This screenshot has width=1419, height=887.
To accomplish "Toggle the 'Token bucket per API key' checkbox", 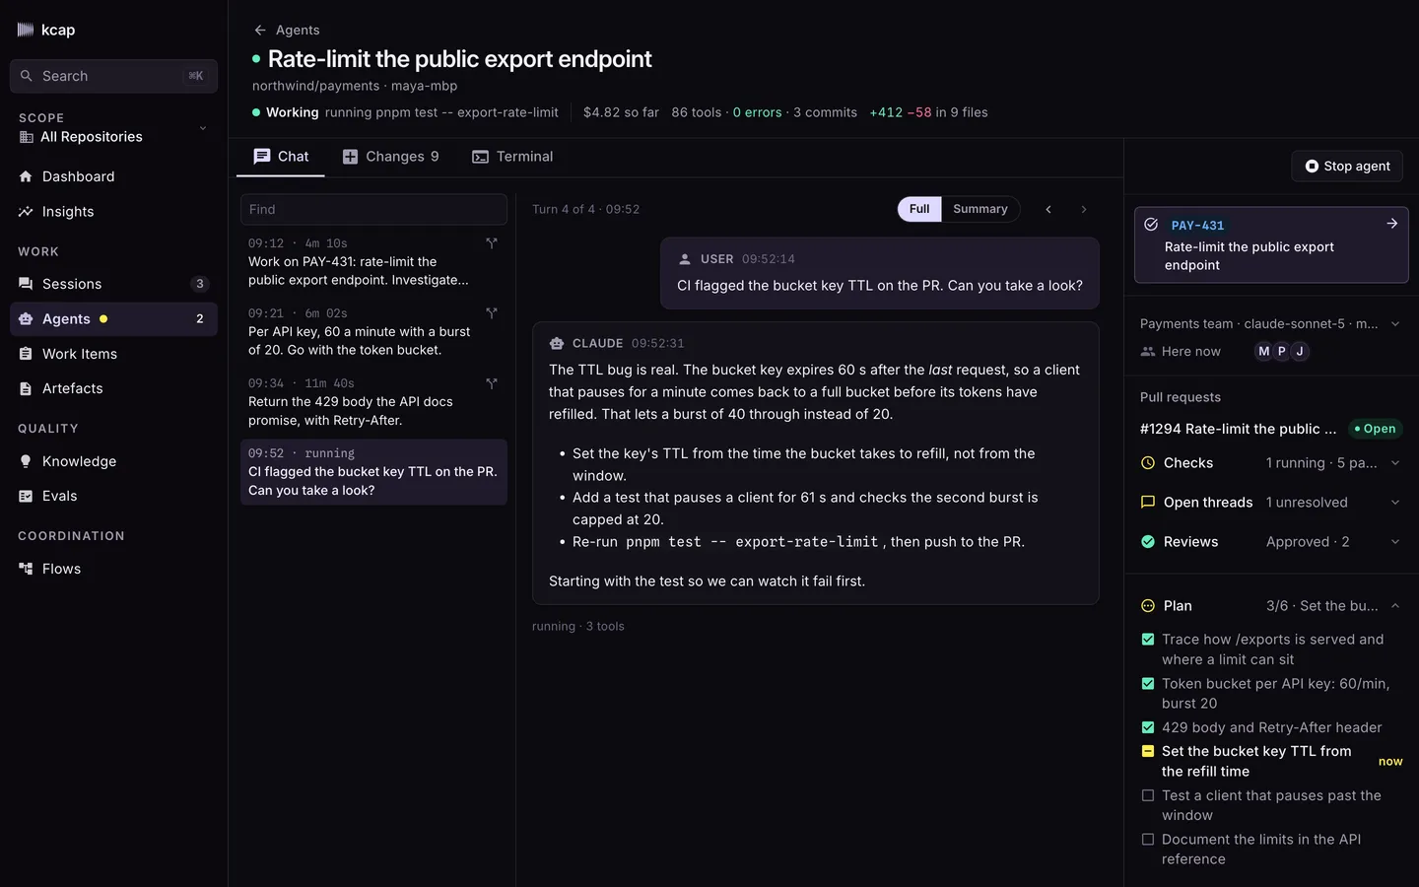I will 1148,684.
